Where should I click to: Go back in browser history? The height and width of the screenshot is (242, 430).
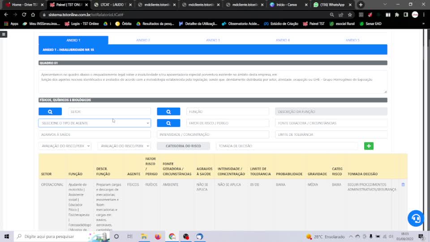tap(6, 15)
